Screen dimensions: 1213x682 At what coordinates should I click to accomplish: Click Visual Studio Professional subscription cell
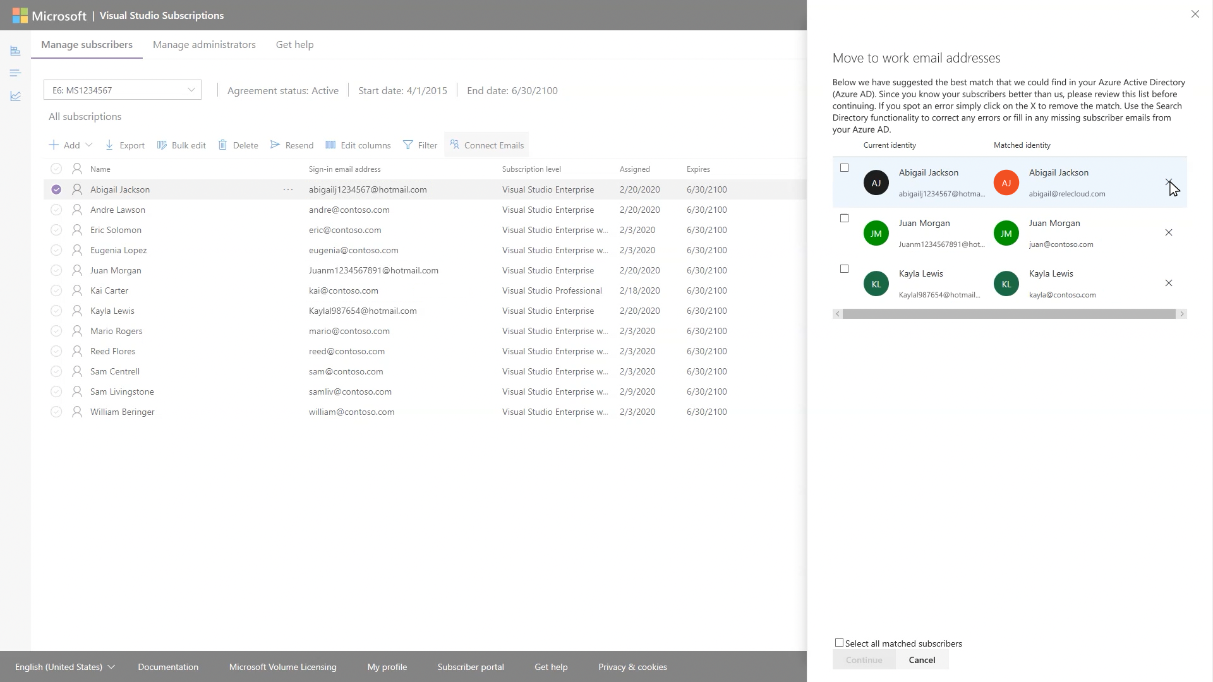click(x=552, y=290)
